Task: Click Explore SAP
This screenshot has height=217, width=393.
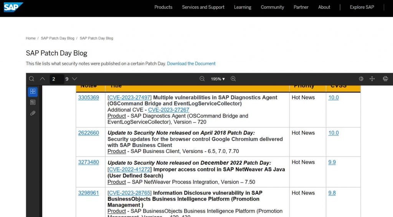Action: click(x=362, y=7)
